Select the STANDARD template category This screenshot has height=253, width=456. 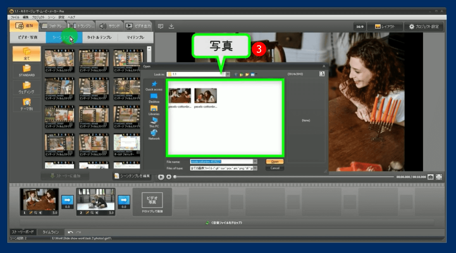coord(26,71)
